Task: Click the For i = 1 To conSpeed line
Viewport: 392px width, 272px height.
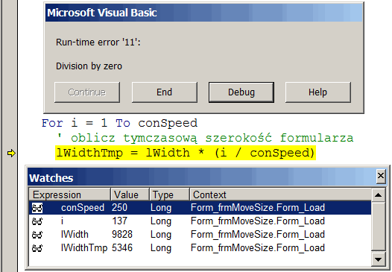Action: point(119,123)
